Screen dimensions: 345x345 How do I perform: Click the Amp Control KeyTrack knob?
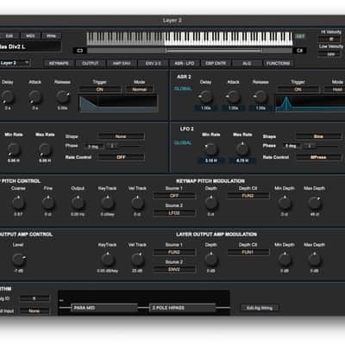[x=108, y=260]
